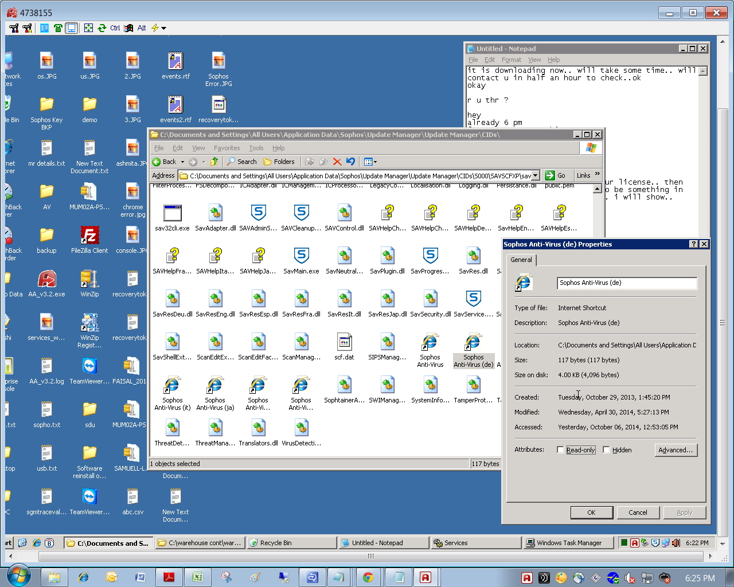
Task: Open the lightning bolt dropdown in remote toolbar
Action: click(159, 28)
